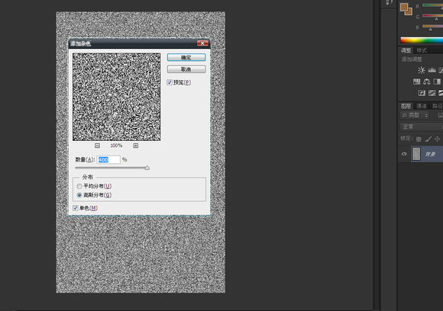Add a Color Balance adjustment
Image resolution: width=443 pixels, height=311 pixels.
pos(427,82)
